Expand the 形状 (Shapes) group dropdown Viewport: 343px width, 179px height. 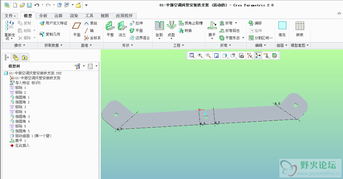click(x=127, y=45)
